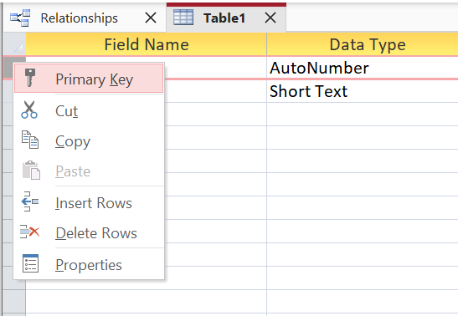The height and width of the screenshot is (316, 458).
Task: Select the greyed-out Paste entry
Action: (x=89, y=171)
